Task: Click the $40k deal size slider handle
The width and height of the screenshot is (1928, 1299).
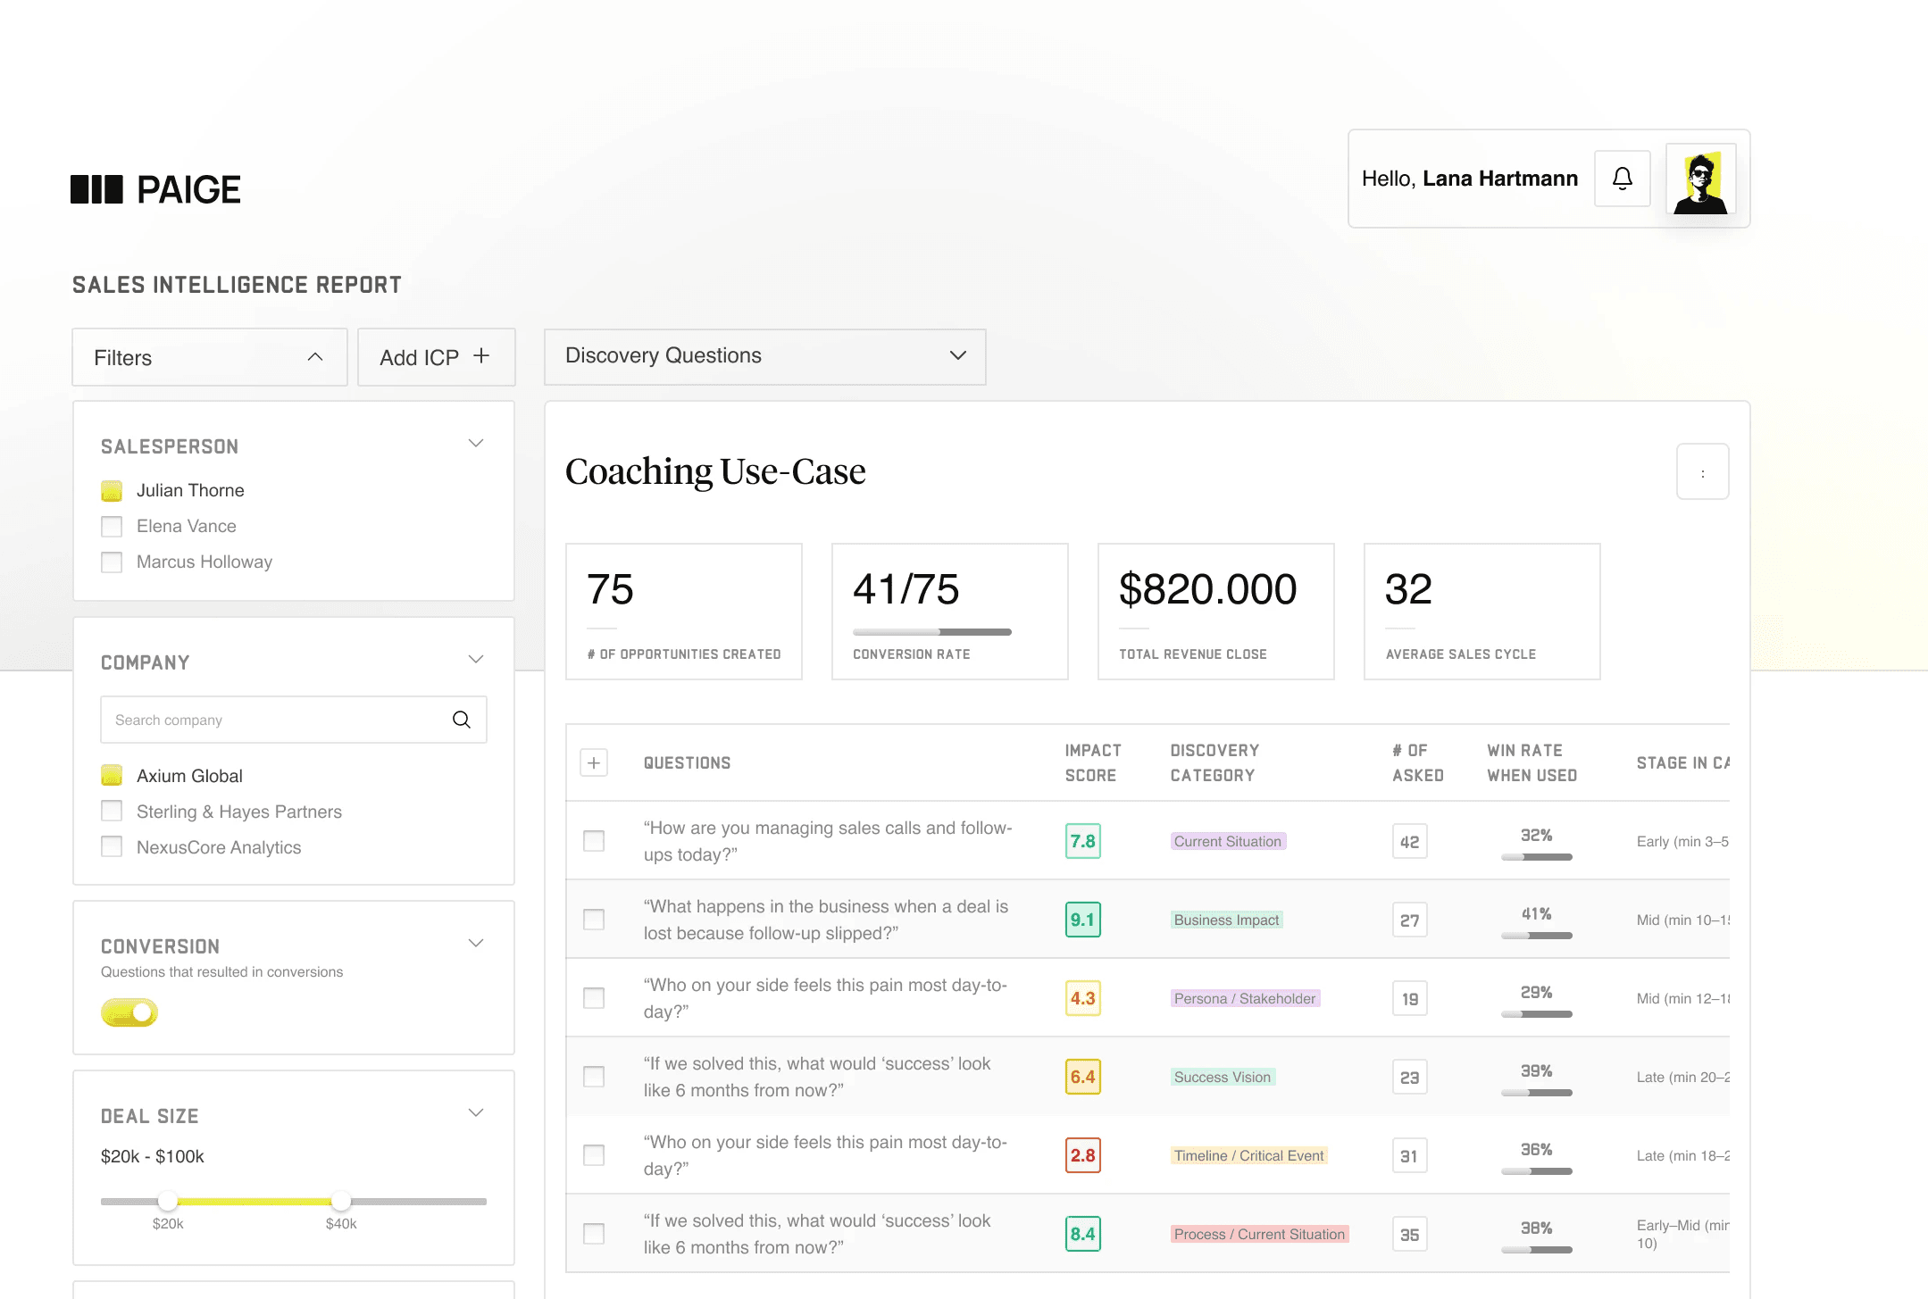Action: click(x=340, y=1201)
